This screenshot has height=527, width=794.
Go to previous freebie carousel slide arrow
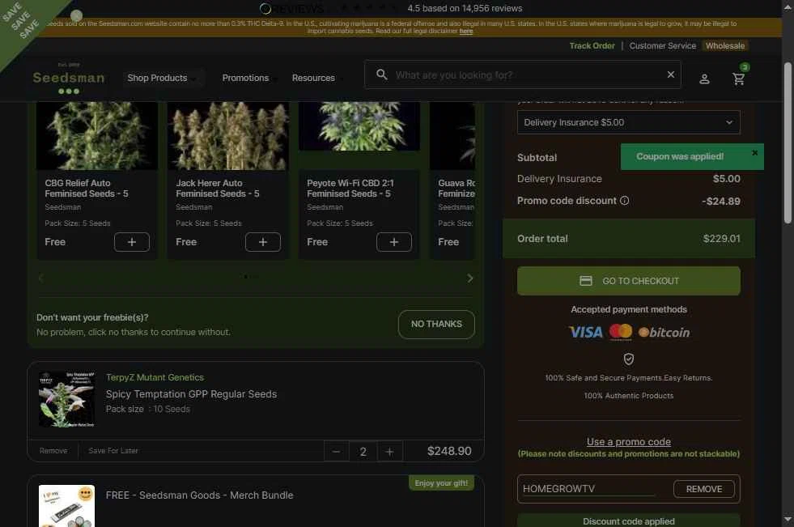(41, 278)
